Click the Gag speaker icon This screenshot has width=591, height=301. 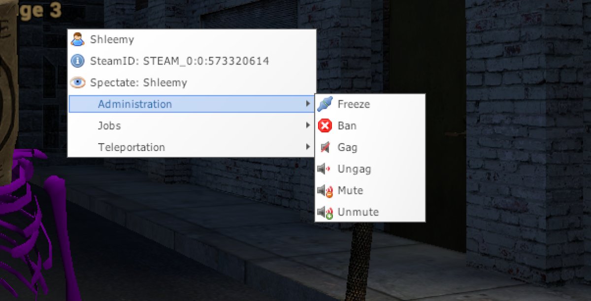click(x=325, y=148)
